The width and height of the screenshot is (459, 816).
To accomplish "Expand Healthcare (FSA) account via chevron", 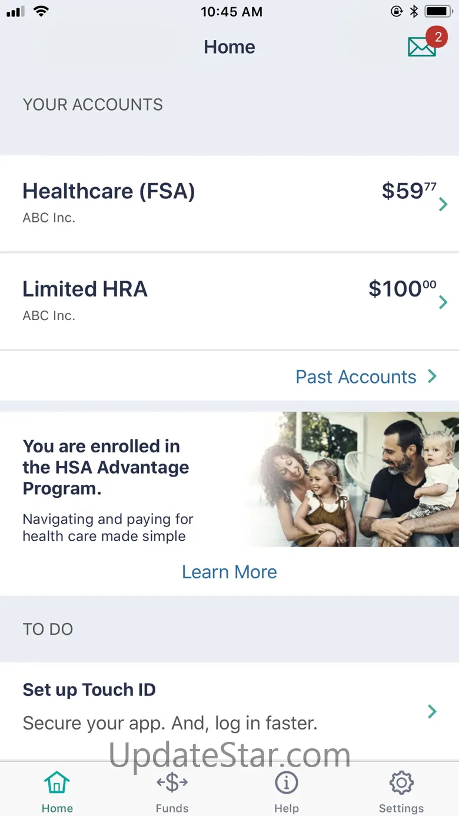I will click(443, 204).
